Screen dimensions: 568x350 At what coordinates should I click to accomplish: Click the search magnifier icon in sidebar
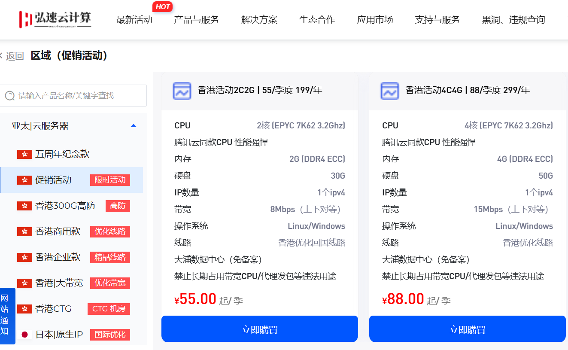pyautogui.click(x=9, y=95)
